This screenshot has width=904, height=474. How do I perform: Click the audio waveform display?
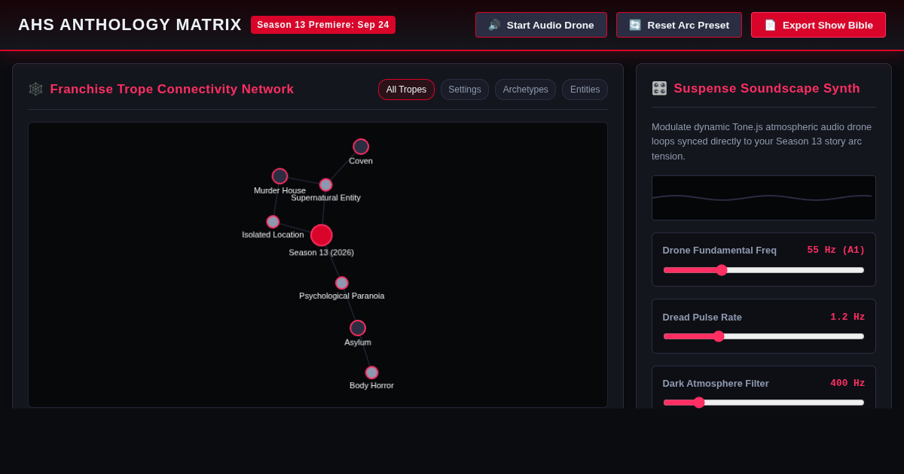click(x=764, y=198)
